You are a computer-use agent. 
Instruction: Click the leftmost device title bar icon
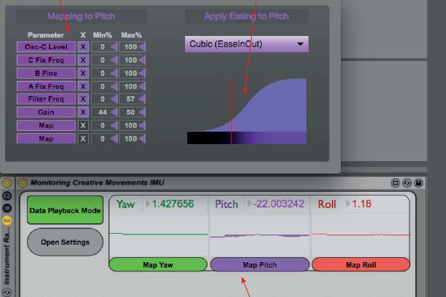tap(395, 183)
